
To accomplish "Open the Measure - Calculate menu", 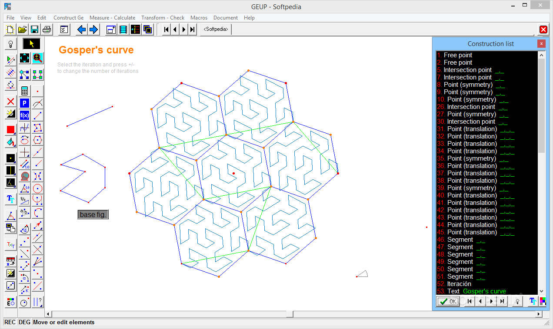I will coord(112,18).
